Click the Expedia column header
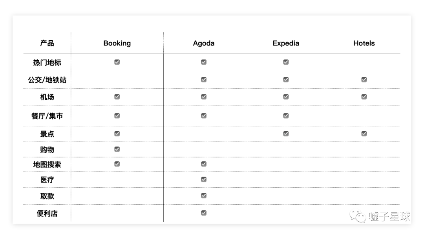The height and width of the screenshot is (235, 424). [286, 43]
